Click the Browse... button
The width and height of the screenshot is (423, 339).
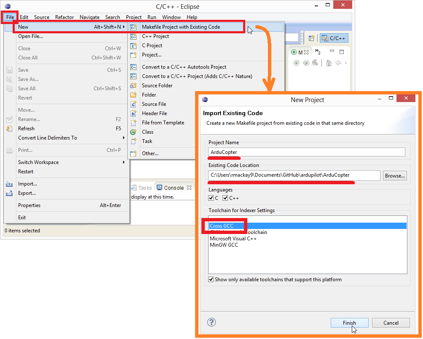point(395,176)
